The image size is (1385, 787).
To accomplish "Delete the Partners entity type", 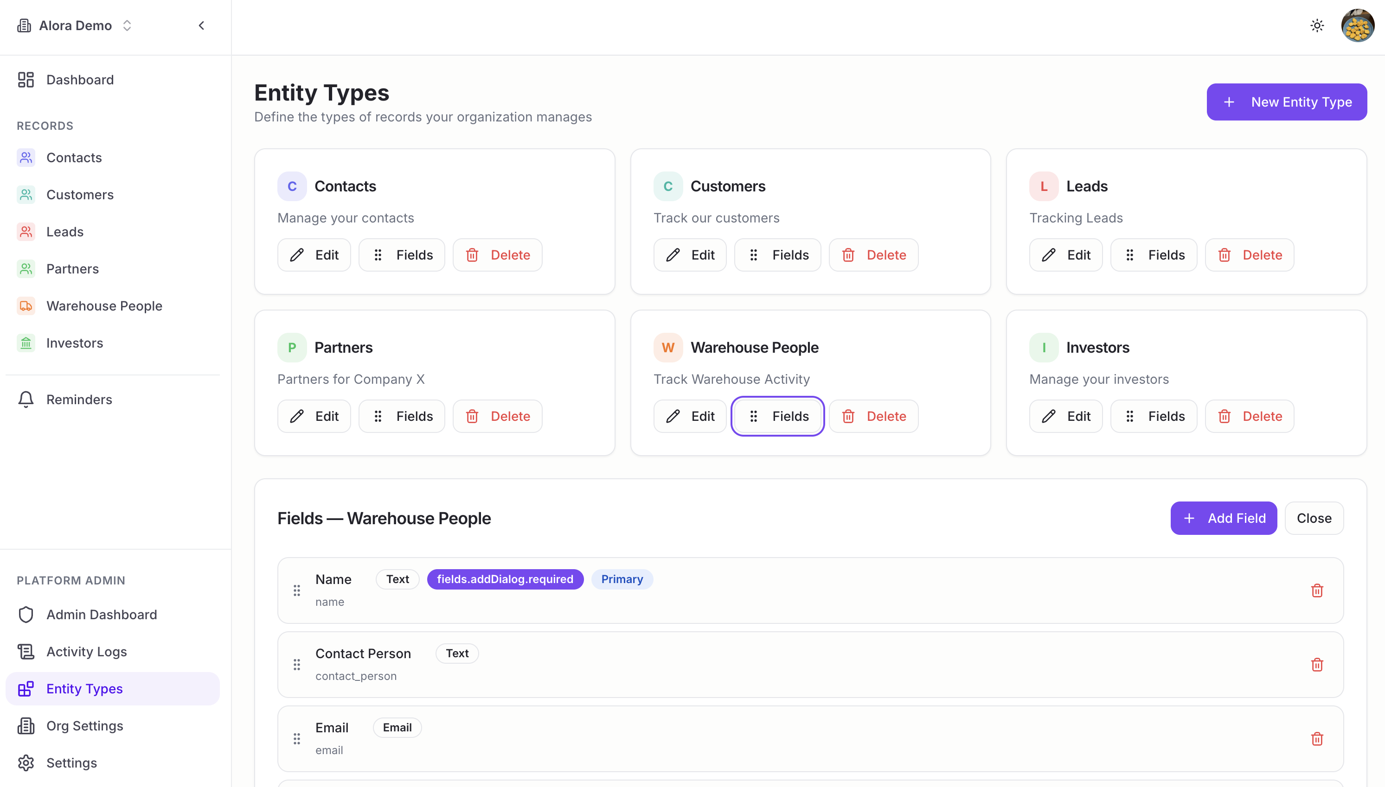I will click(x=497, y=416).
